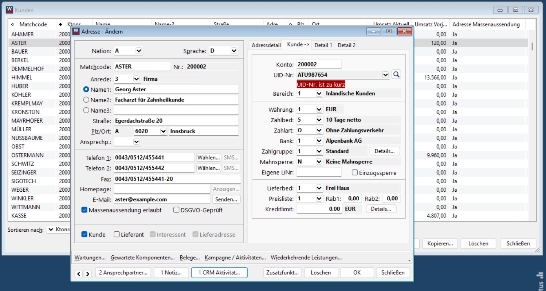Sort Kunden list by Matchcode column header

[x=33, y=24]
